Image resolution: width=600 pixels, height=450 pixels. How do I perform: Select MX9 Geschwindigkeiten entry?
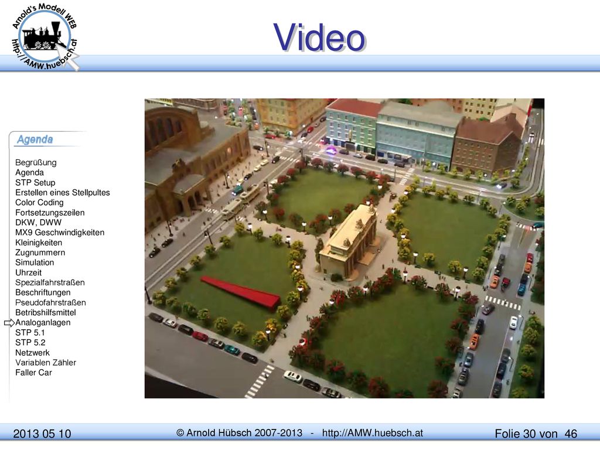pyautogui.click(x=60, y=232)
